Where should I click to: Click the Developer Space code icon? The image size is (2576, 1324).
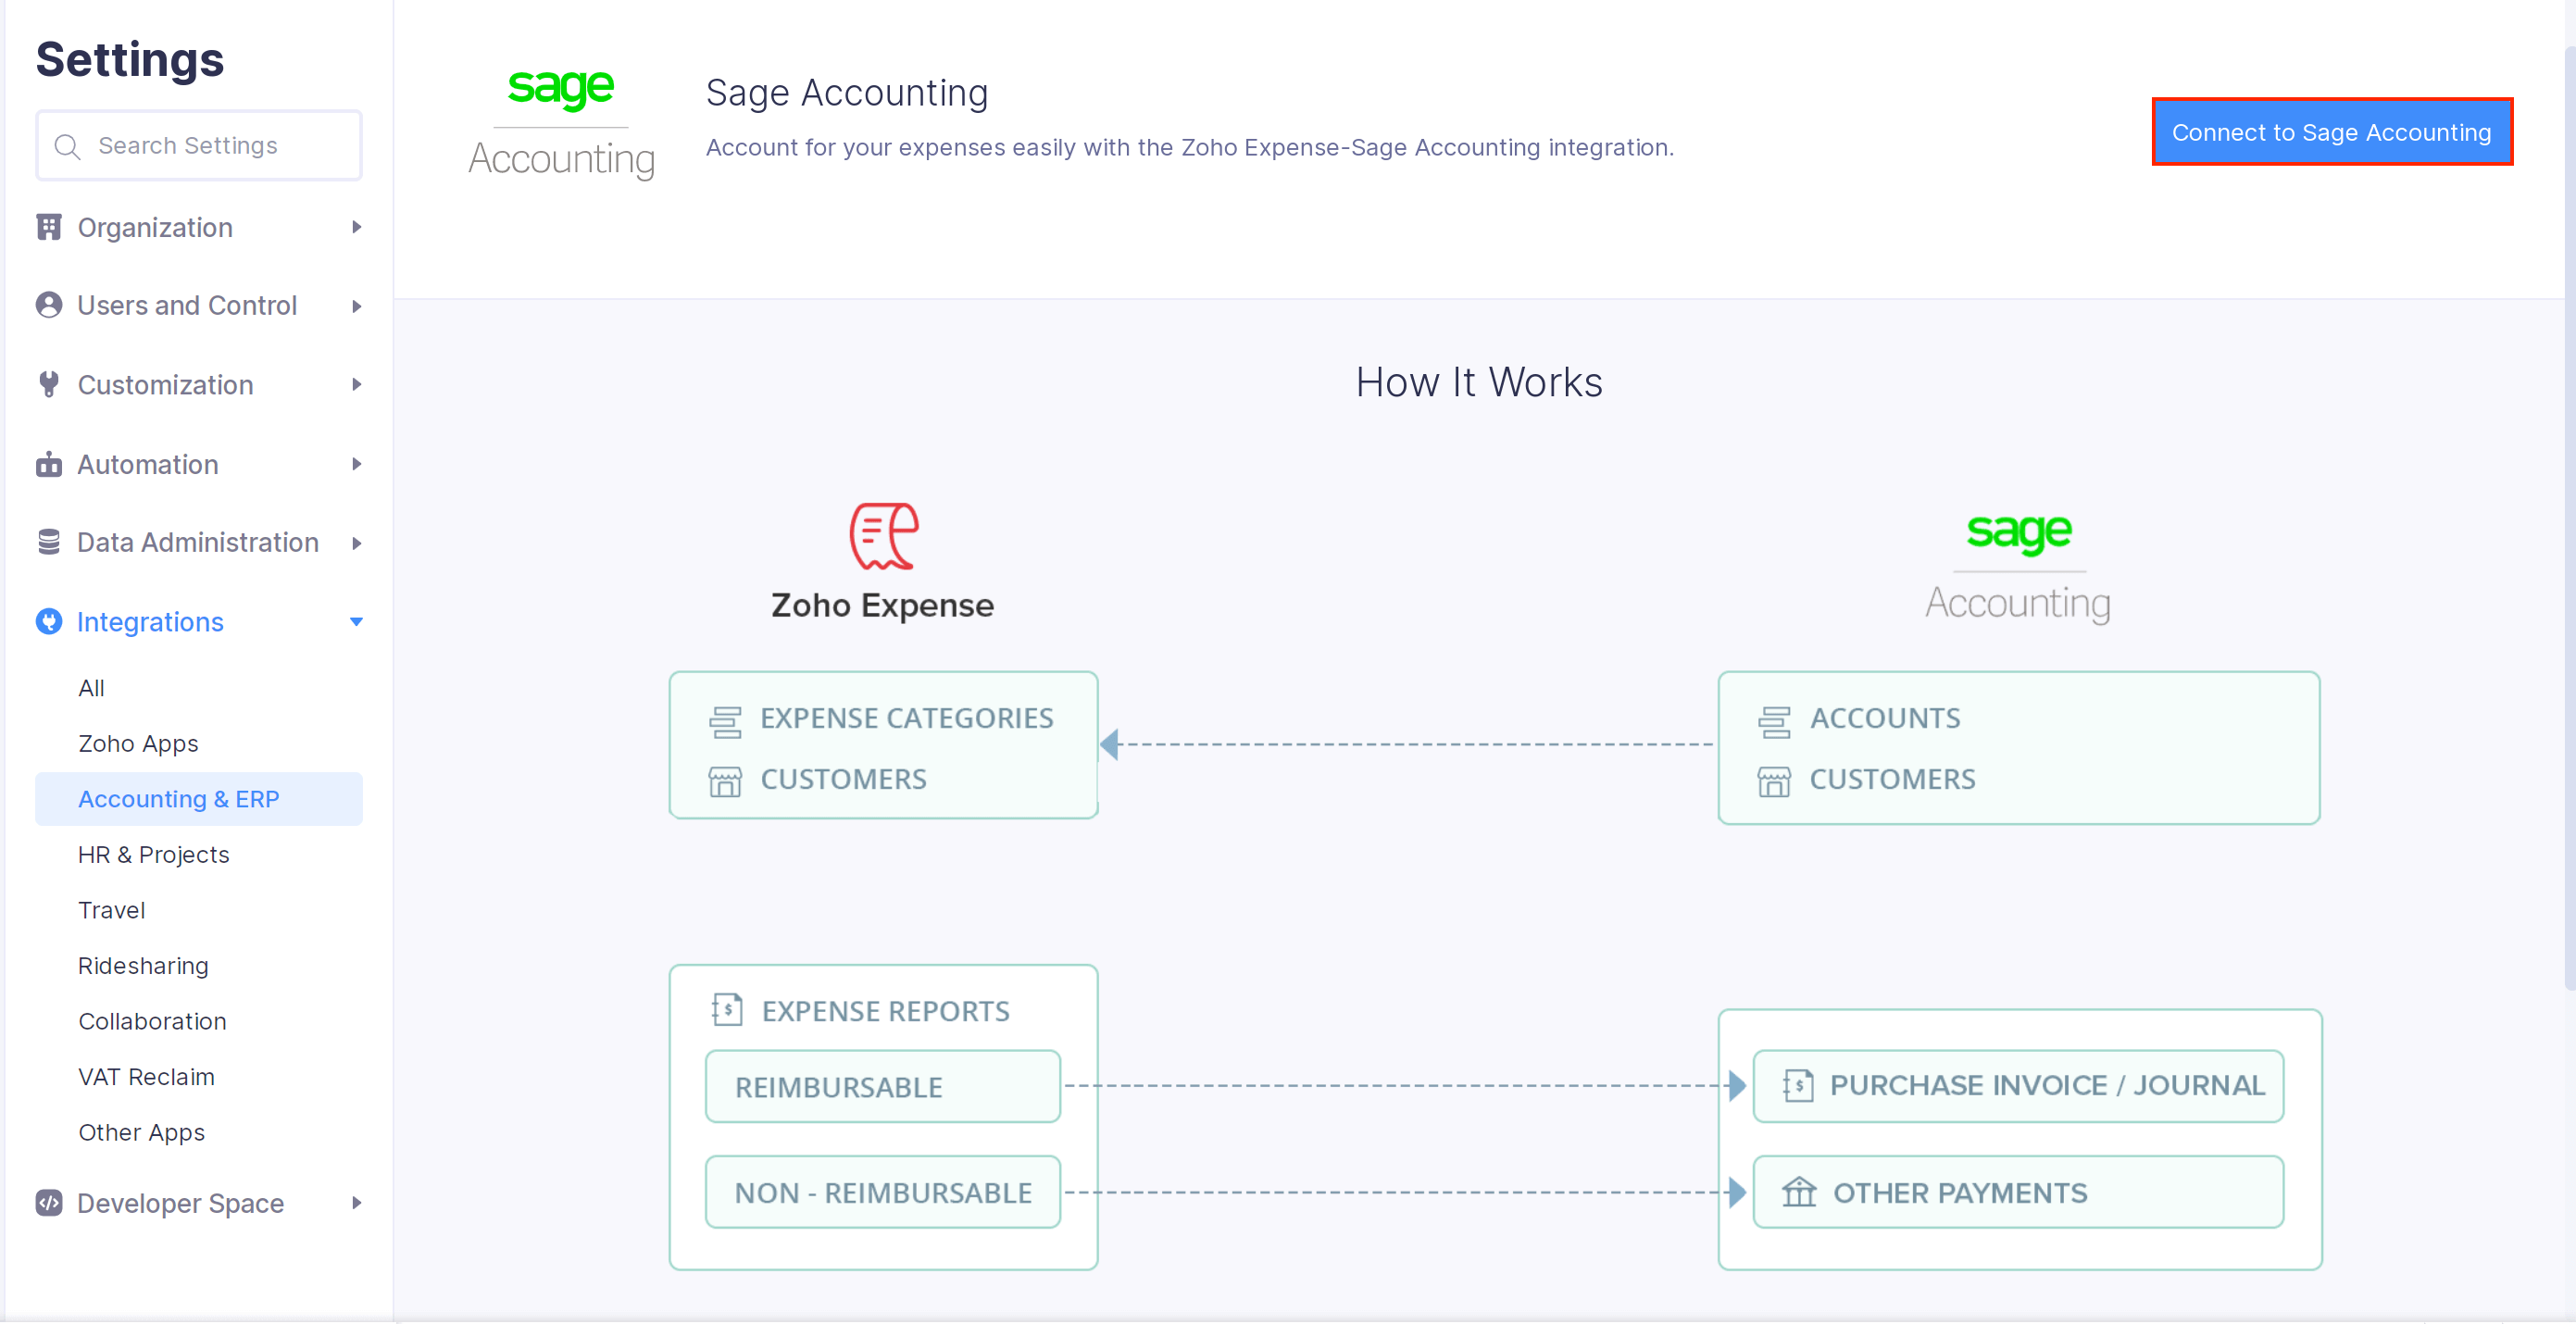(x=49, y=1203)
